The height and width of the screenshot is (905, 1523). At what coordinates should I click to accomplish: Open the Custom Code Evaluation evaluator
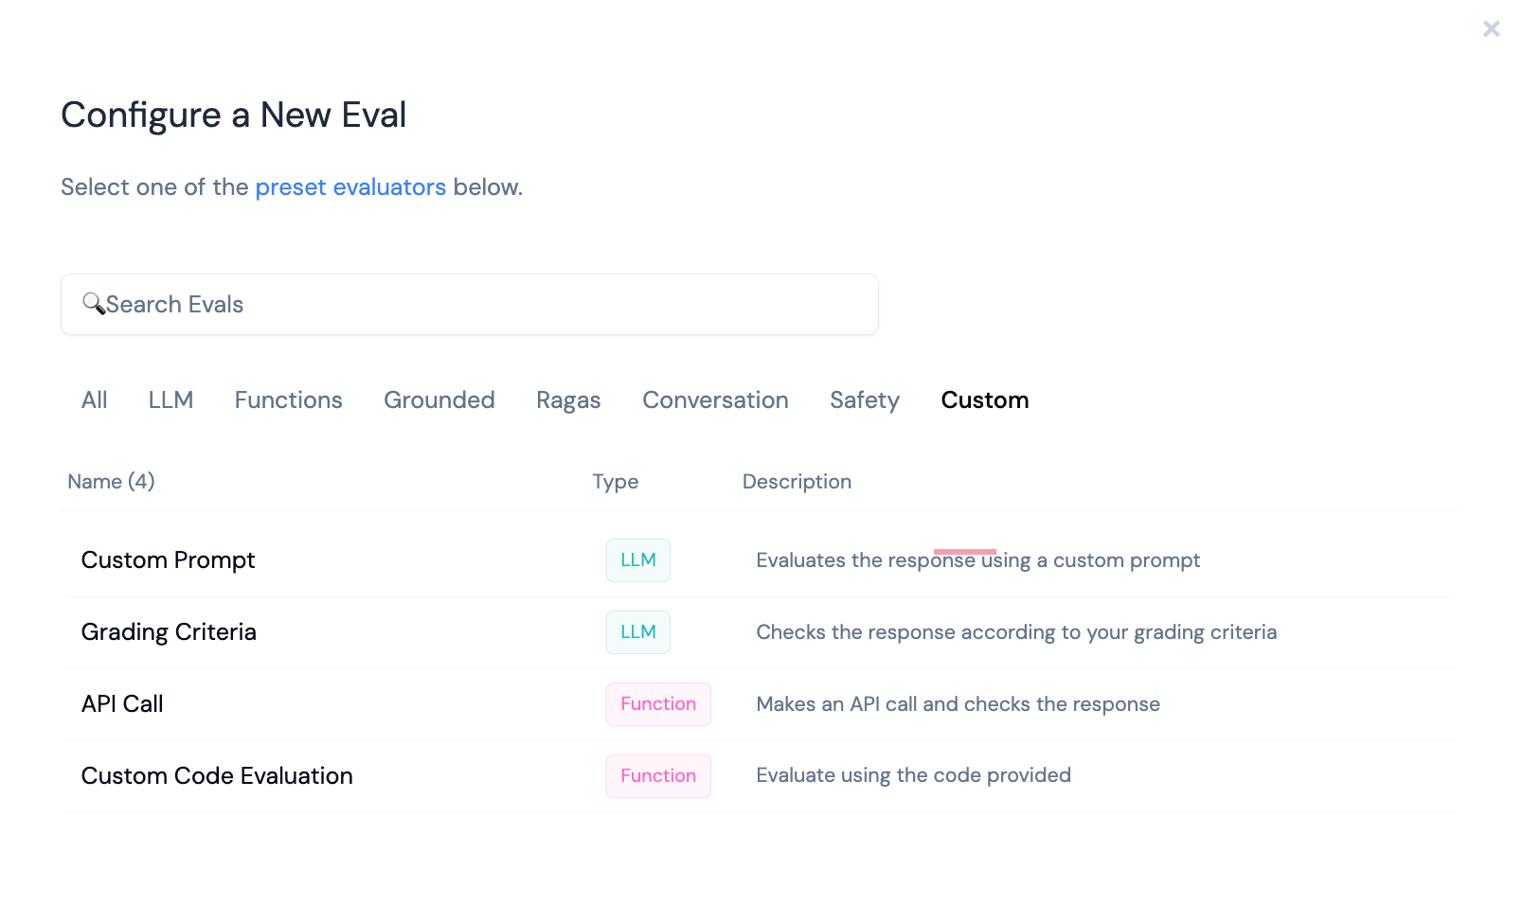[217, 776]
